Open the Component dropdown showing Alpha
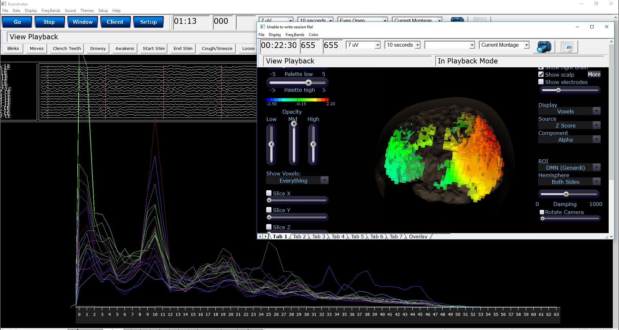Image resolution: width=619 pixels, height=330 pixels. pos(596,139)
